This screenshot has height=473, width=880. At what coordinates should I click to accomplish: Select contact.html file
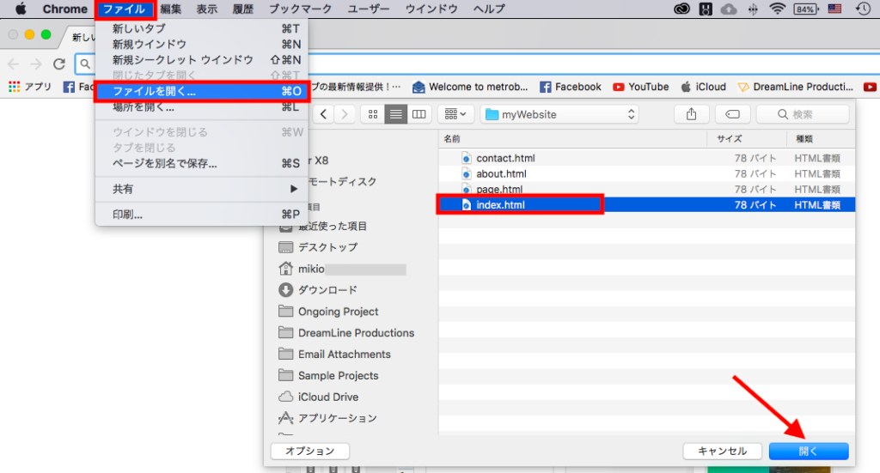click(x=646, y=158)
